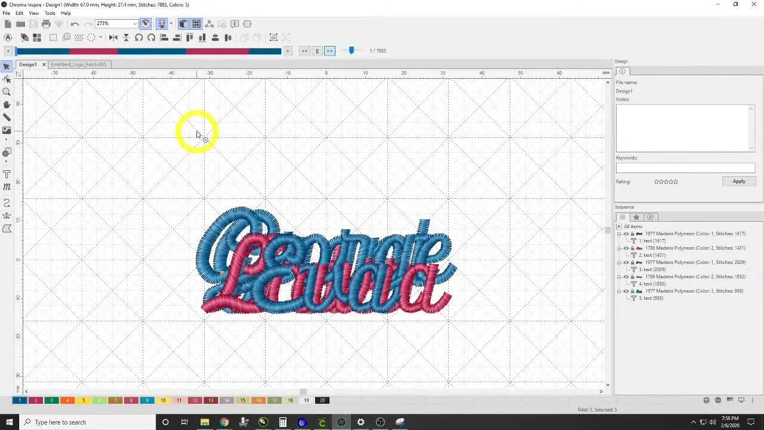This screenshot has width=764, height=430.
Task: Click the Notes text box
Action: pyautogui.click(x=685, y=128)
